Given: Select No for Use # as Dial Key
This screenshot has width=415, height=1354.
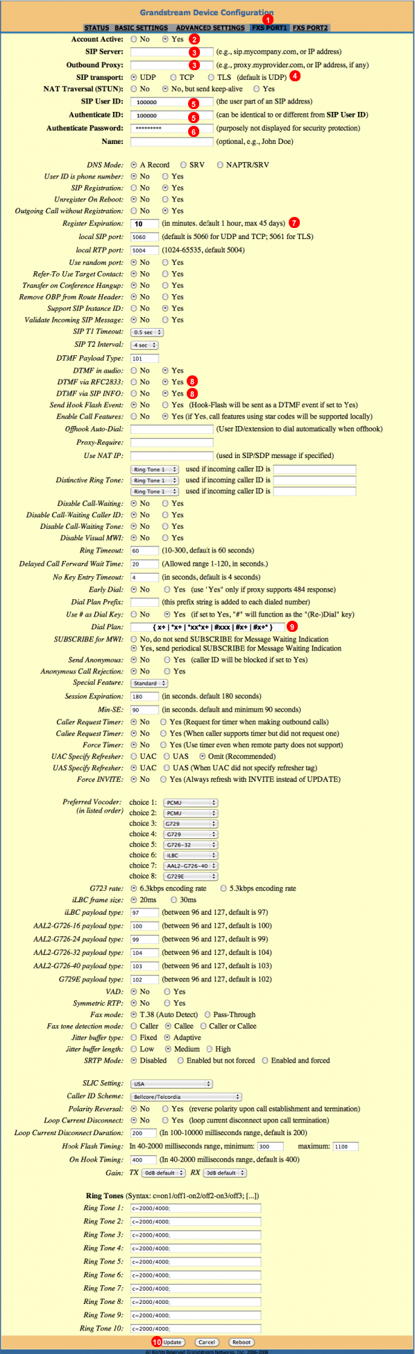Looking at the screenshot, I should 134,614.
